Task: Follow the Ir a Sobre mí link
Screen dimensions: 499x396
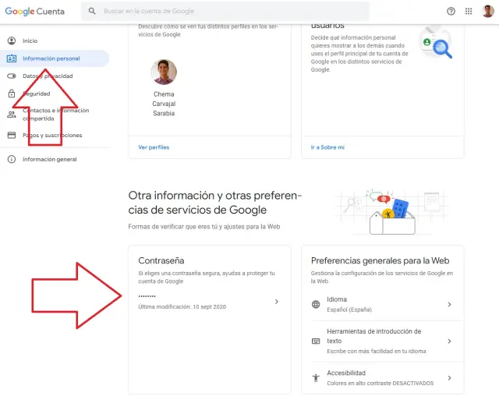Action: (327, 147)
